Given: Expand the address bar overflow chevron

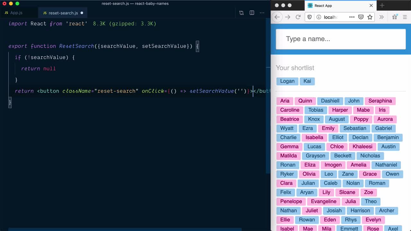Looking at the screenshot, I should pyautogui.click(x=381, y=17).
